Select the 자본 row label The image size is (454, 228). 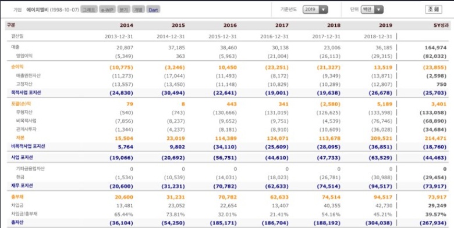tap(20, 137)
